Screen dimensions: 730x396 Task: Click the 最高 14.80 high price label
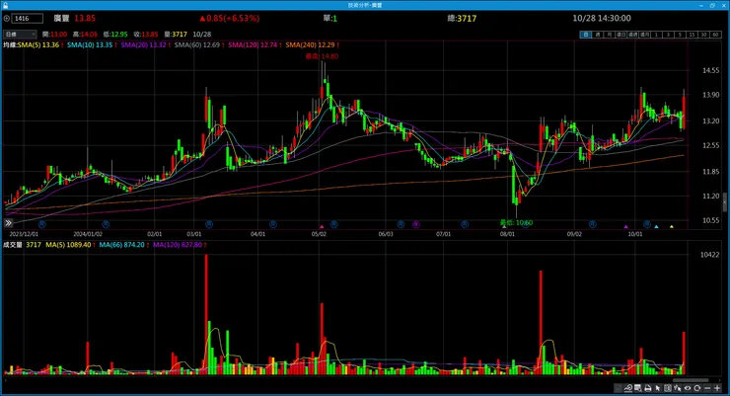(322, 56)
